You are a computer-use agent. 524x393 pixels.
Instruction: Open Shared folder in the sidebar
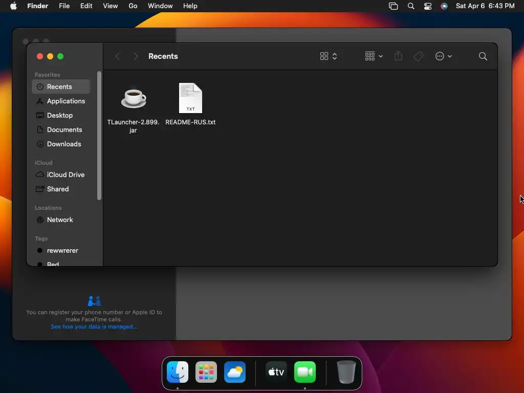(61, 189)
